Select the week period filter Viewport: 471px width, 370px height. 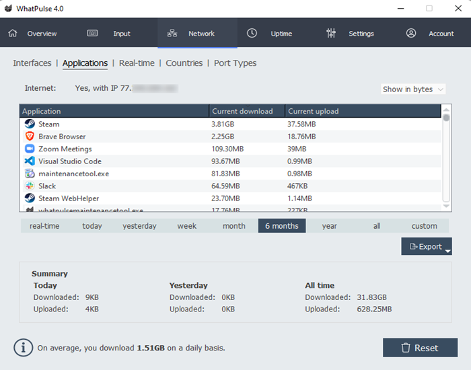pos(187,226)
